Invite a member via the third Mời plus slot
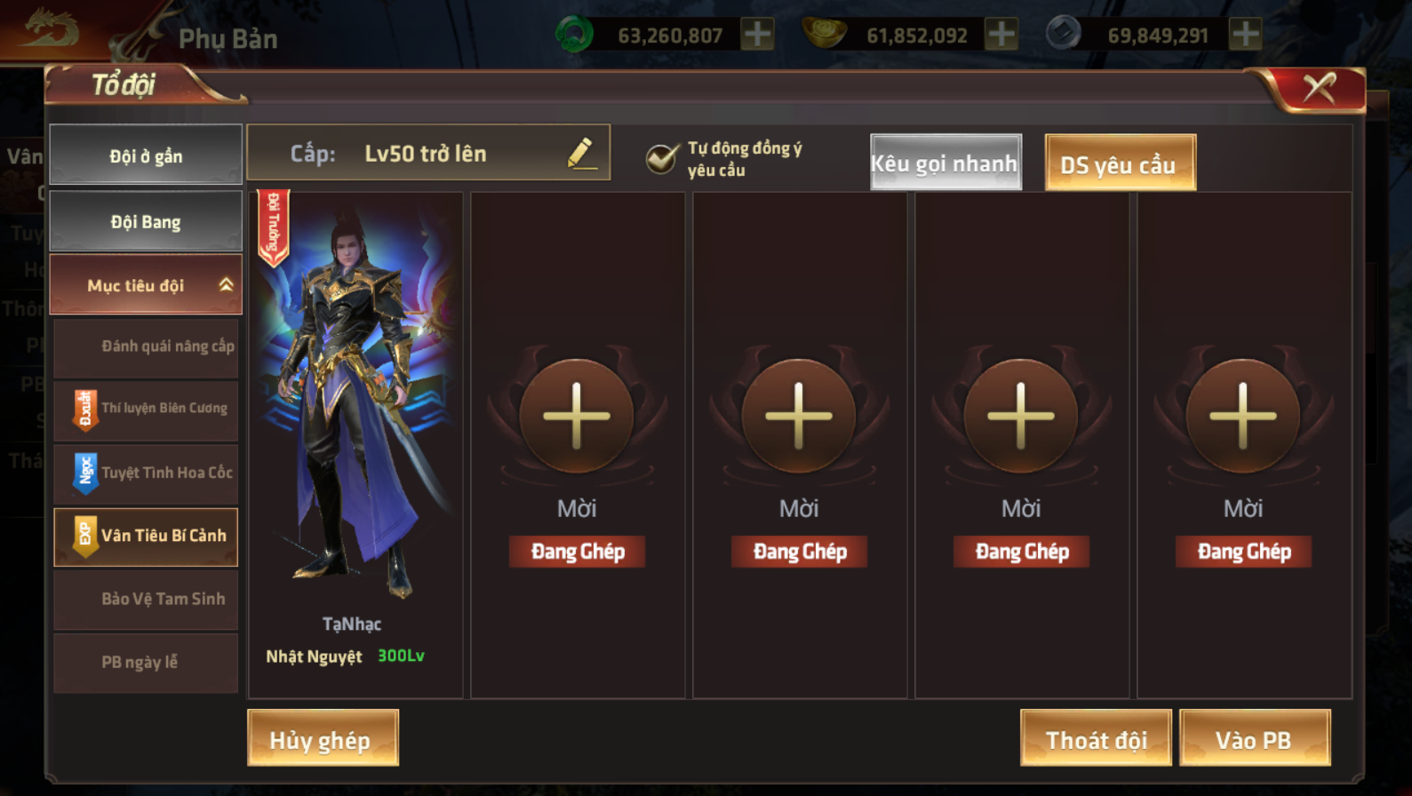The width and height of the screenshot is (1412, 796). click(1021, 416)
